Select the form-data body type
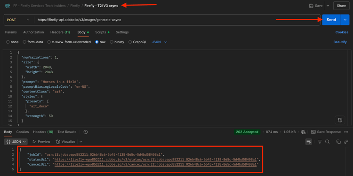 click(33, 42)
